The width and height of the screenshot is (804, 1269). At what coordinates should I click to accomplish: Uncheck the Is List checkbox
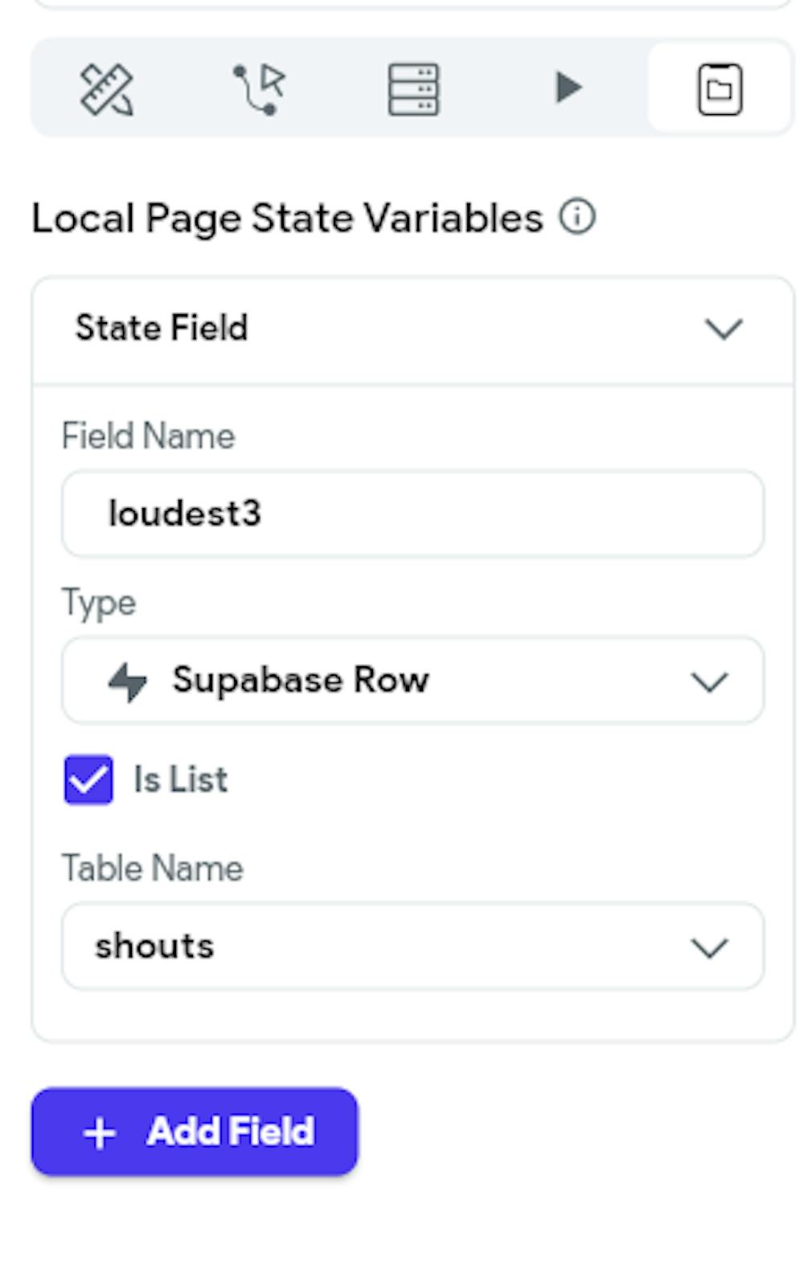(x=88, y=780)
